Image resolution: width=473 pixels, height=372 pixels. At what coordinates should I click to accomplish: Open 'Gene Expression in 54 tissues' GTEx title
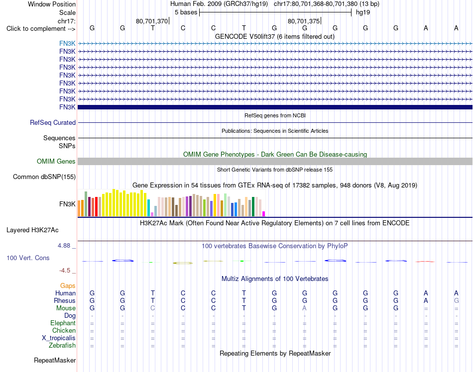point(275,185)
